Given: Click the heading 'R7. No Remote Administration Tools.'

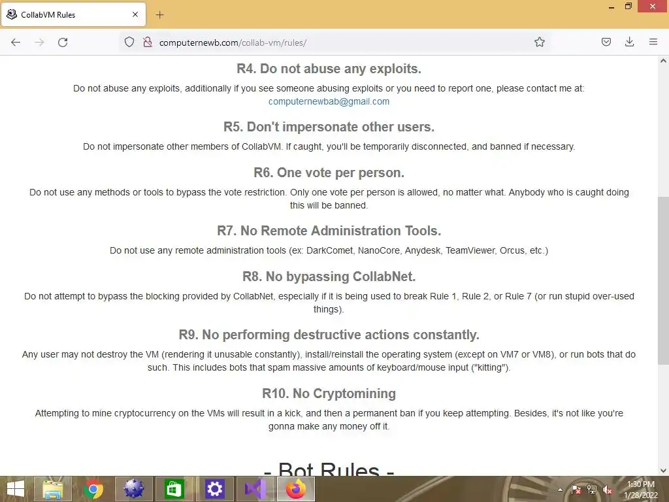Looking at the screenshot, I should [x=329, y=231].
